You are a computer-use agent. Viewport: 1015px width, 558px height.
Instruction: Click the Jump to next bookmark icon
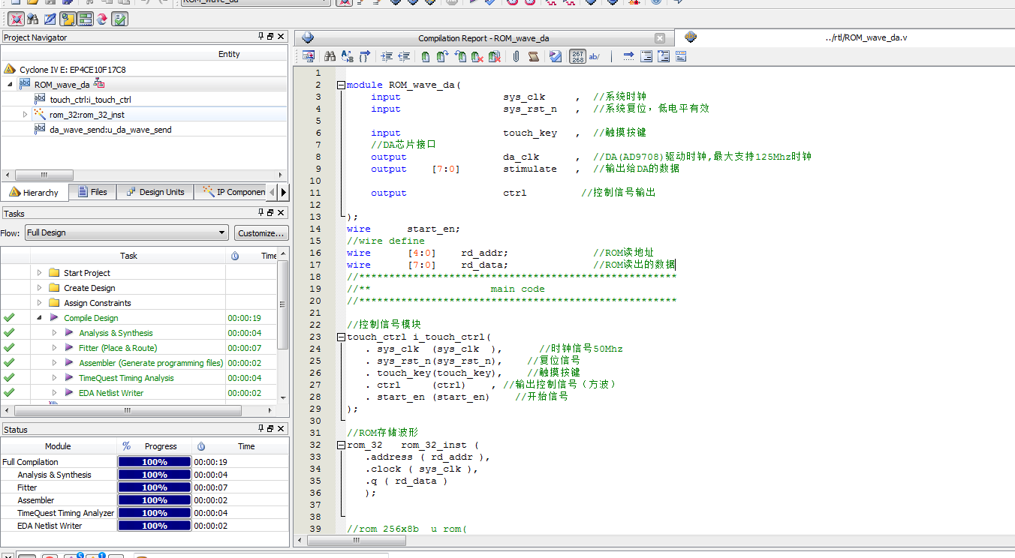click(x=443, y=56)
